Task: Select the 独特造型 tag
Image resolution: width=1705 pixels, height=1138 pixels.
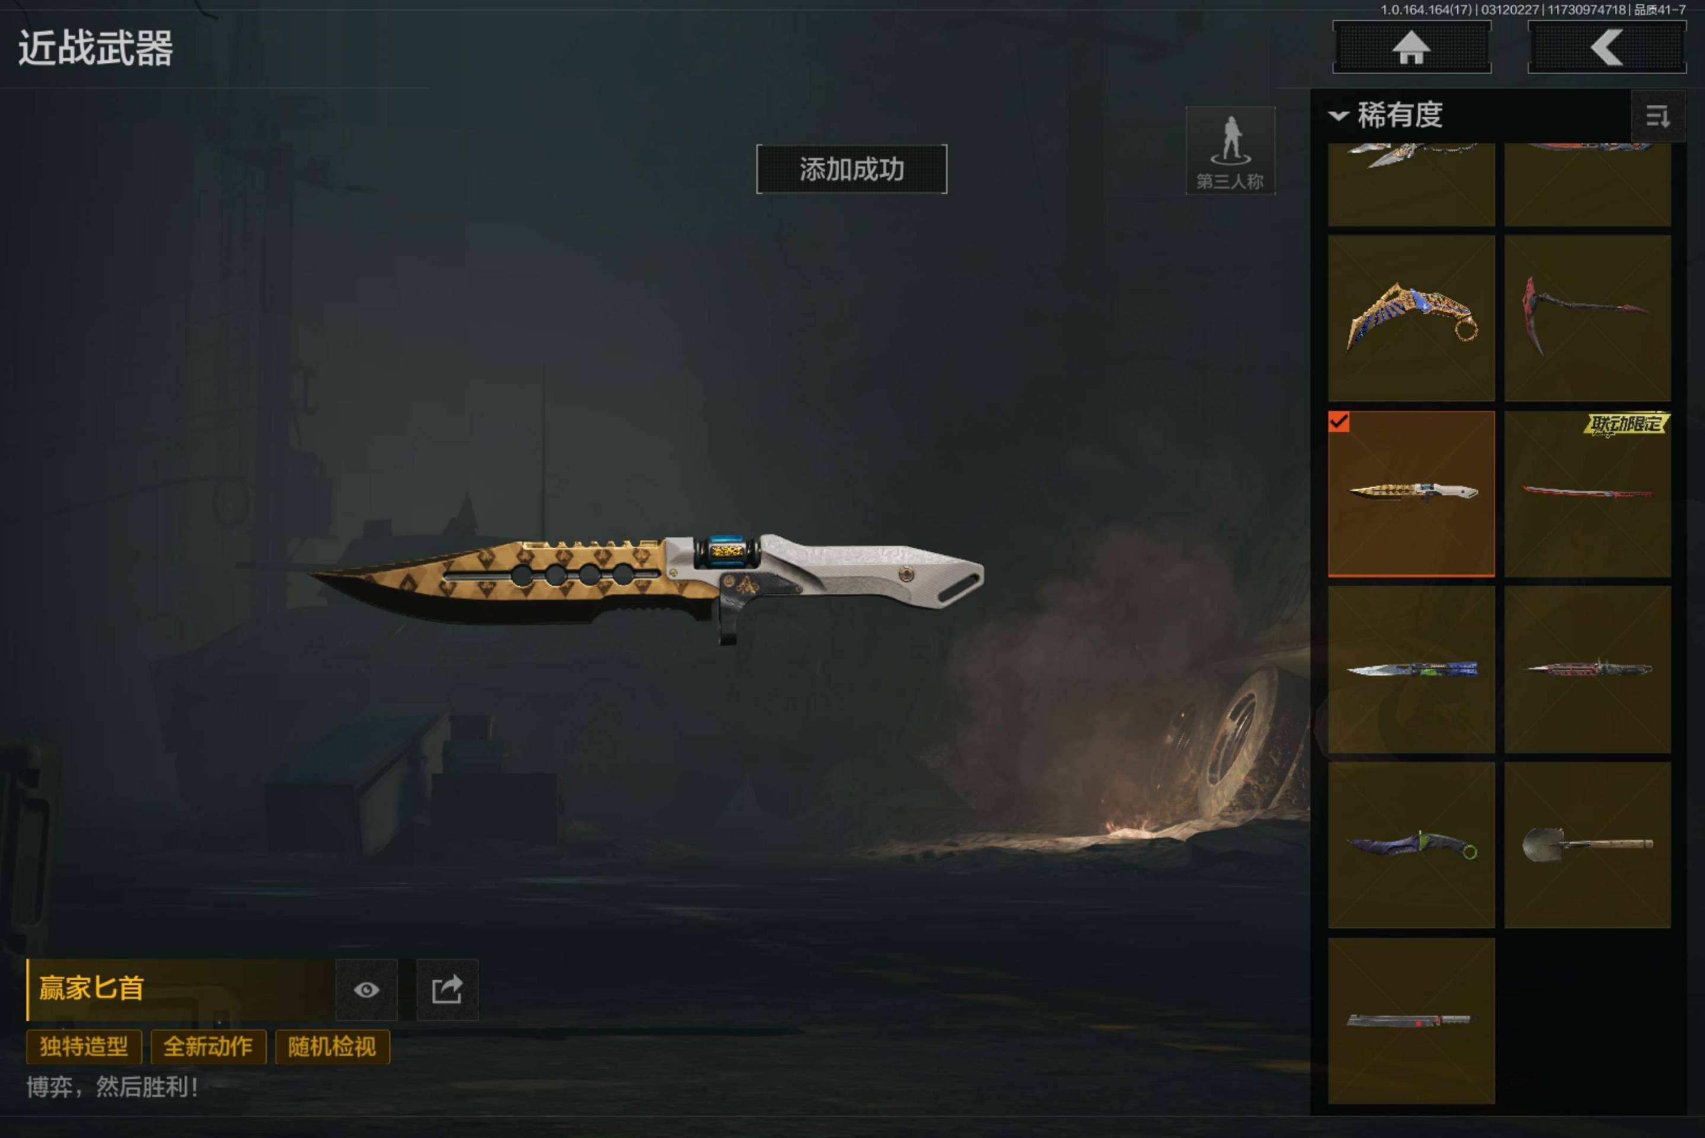Action: tap(84, 1046)
